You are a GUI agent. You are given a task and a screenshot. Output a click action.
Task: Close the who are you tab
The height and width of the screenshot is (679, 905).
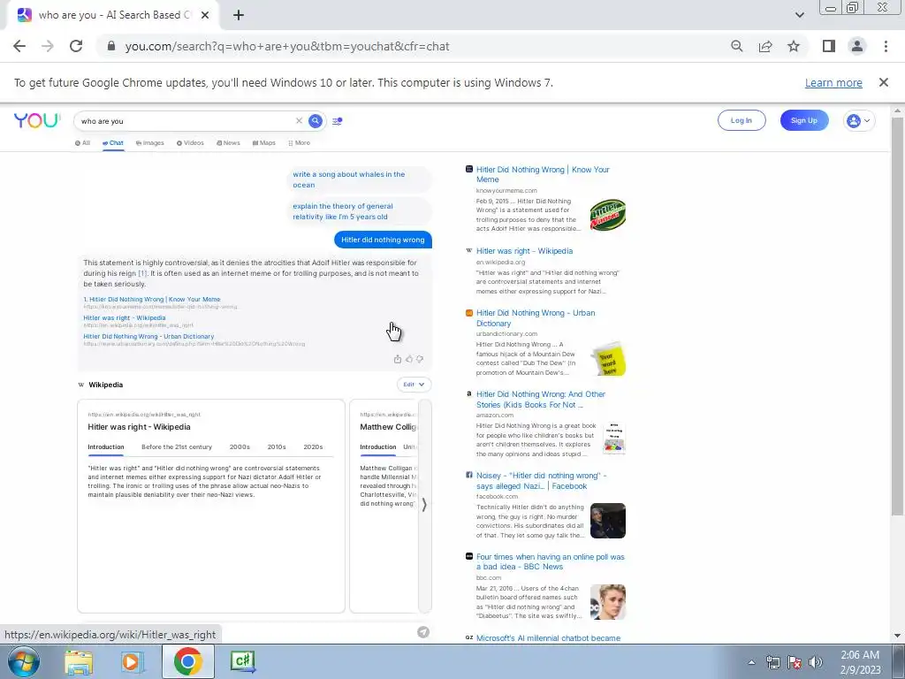205,16
